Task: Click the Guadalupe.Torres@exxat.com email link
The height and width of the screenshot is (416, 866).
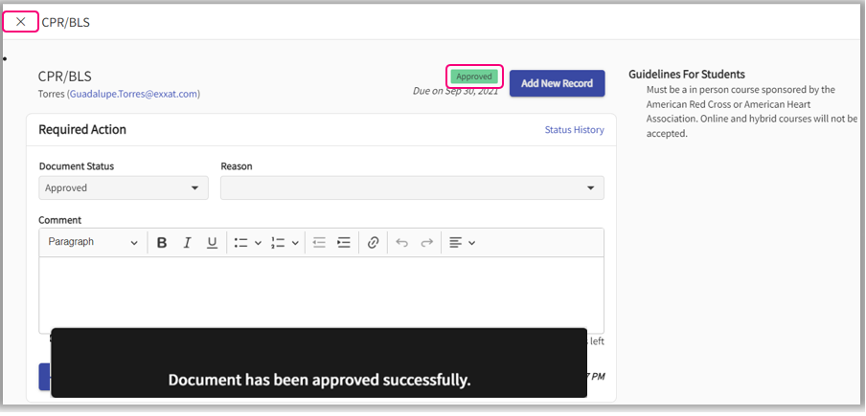Action: tap(134, 95)
